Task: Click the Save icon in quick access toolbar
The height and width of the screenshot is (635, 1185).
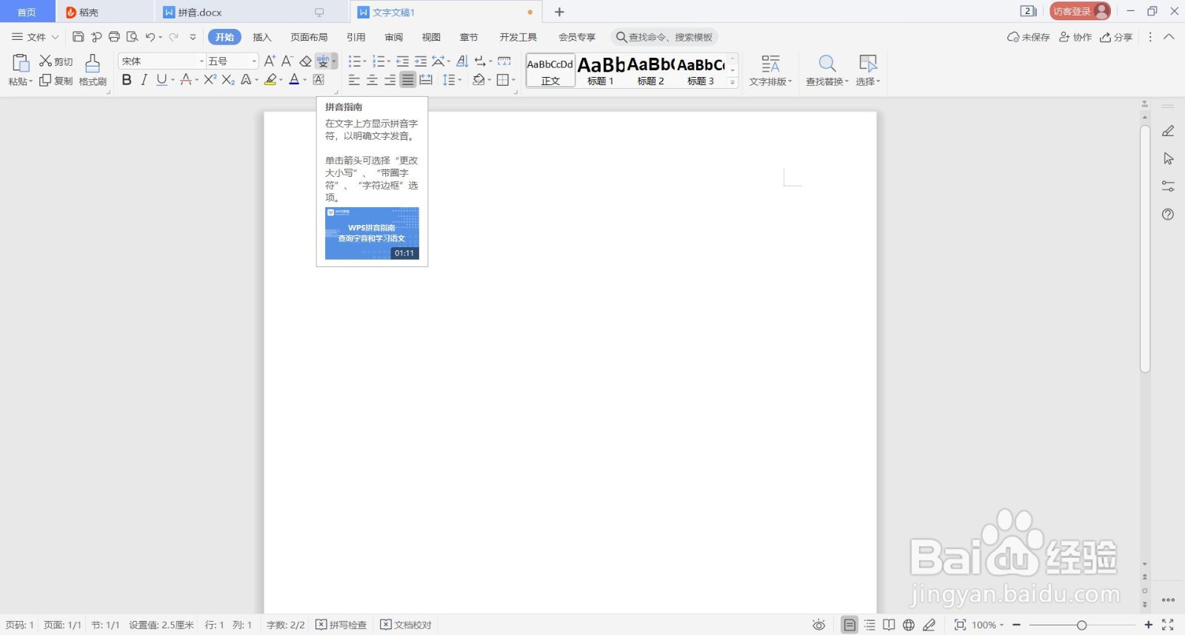Action: (78, 37)
